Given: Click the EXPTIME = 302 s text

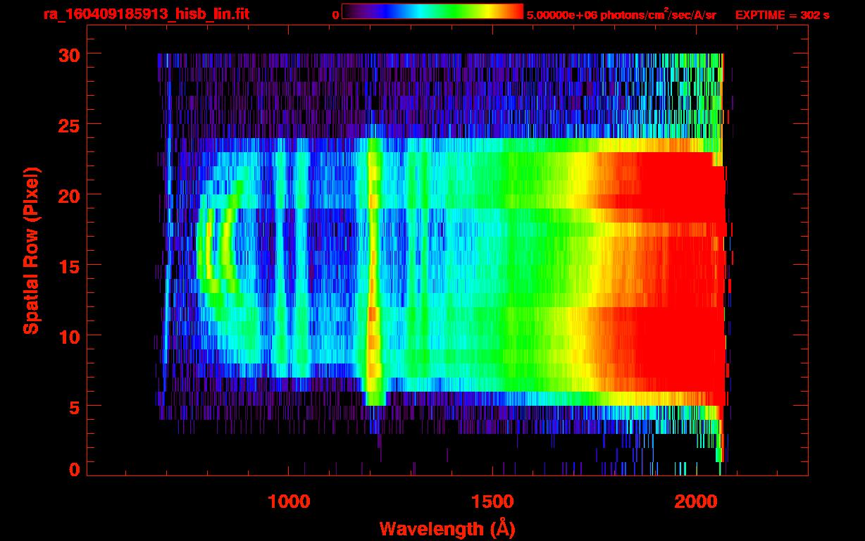Looking at the screenshot, I should 782,15.
